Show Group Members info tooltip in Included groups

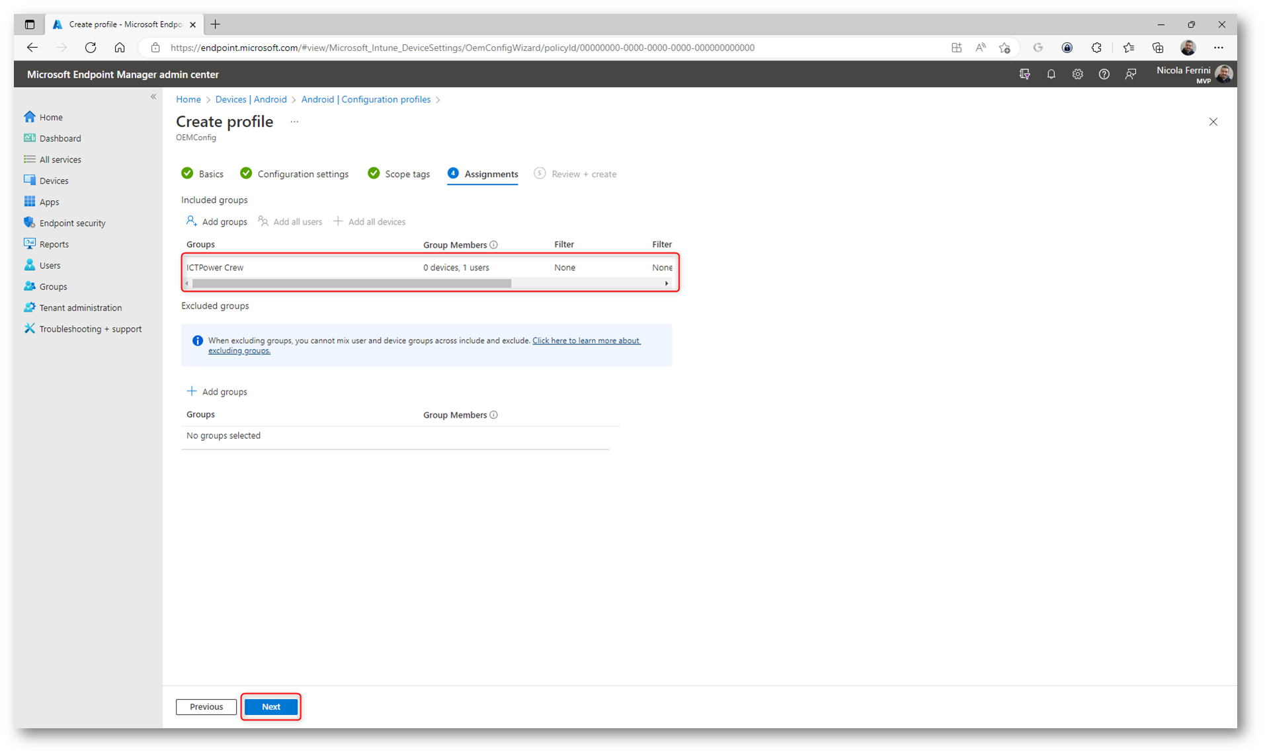(493, 245)
